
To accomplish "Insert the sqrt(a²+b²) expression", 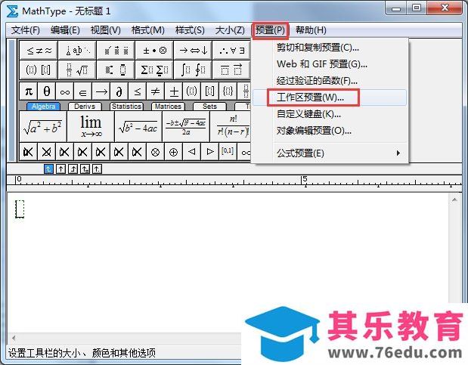I will 43,126.
